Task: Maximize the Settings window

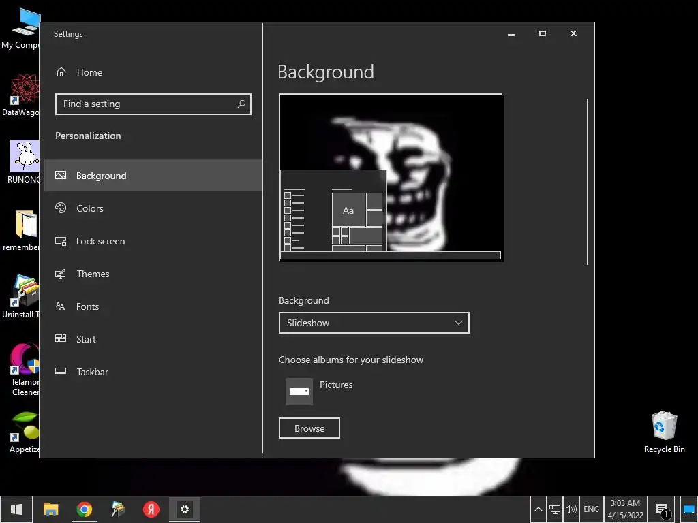Action: 542,34
